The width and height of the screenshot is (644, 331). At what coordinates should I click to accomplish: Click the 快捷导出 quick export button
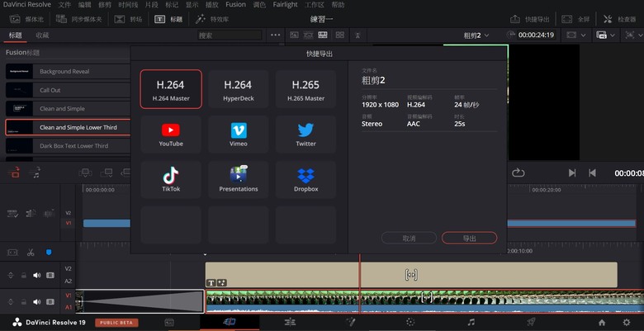coord(530,19)
